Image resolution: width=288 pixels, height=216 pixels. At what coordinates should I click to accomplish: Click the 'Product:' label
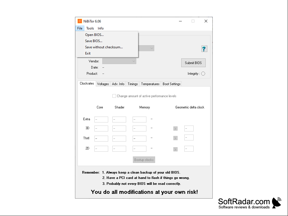click(x=92, y=74)
